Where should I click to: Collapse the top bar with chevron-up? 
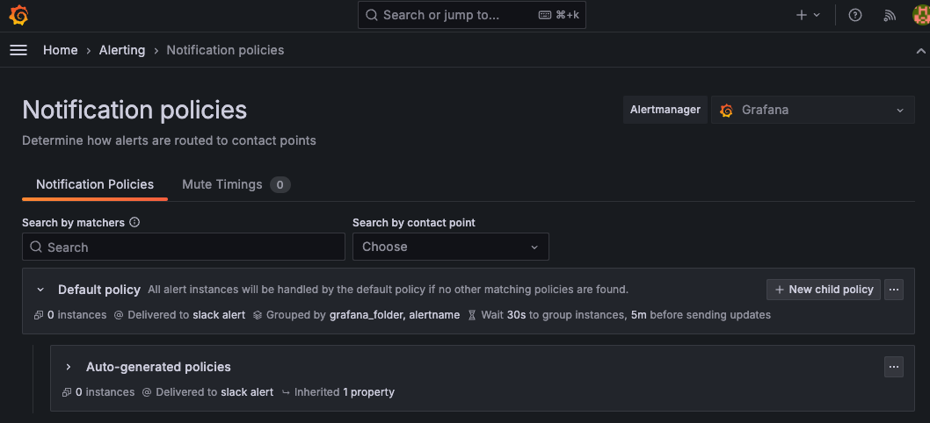pyautogui.click(x=920, y=51)
